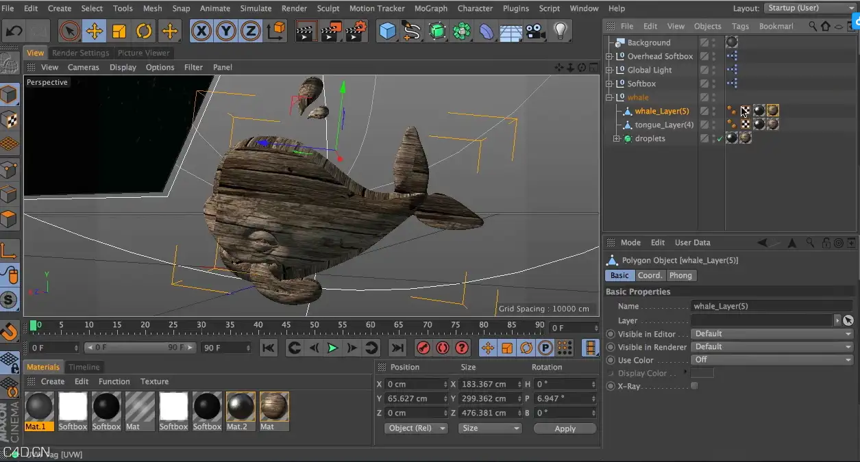Image resolution: width=860 pixels, height=462 pixels.
Task: Open the Visible in Editor dropdown
Action: pos(772,334)
